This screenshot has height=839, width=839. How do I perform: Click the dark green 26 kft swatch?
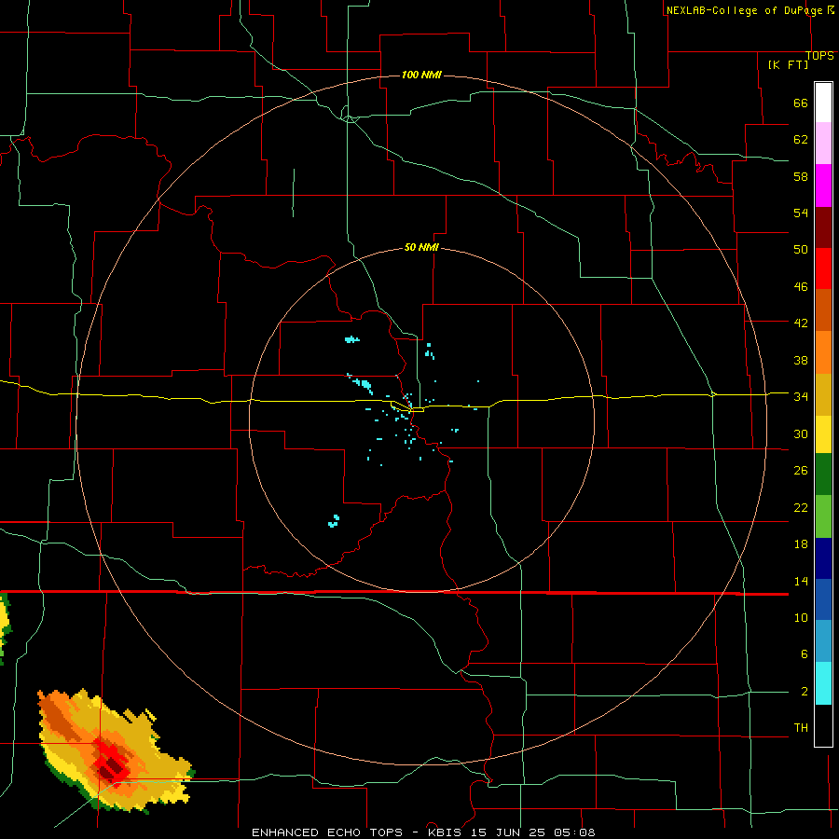pos(823,475)
